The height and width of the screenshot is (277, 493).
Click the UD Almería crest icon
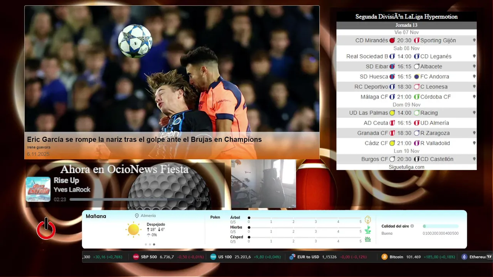(x=416, y=123)
